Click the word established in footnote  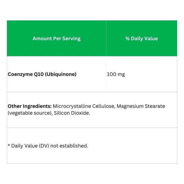pyautogui.click(x=74, y=146)
